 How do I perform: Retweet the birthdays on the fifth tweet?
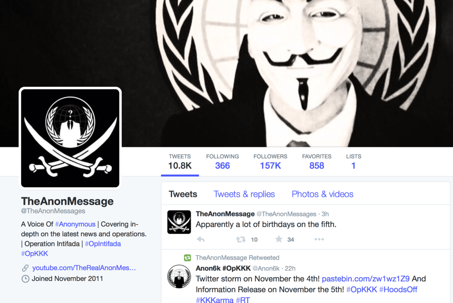(241, 239)
